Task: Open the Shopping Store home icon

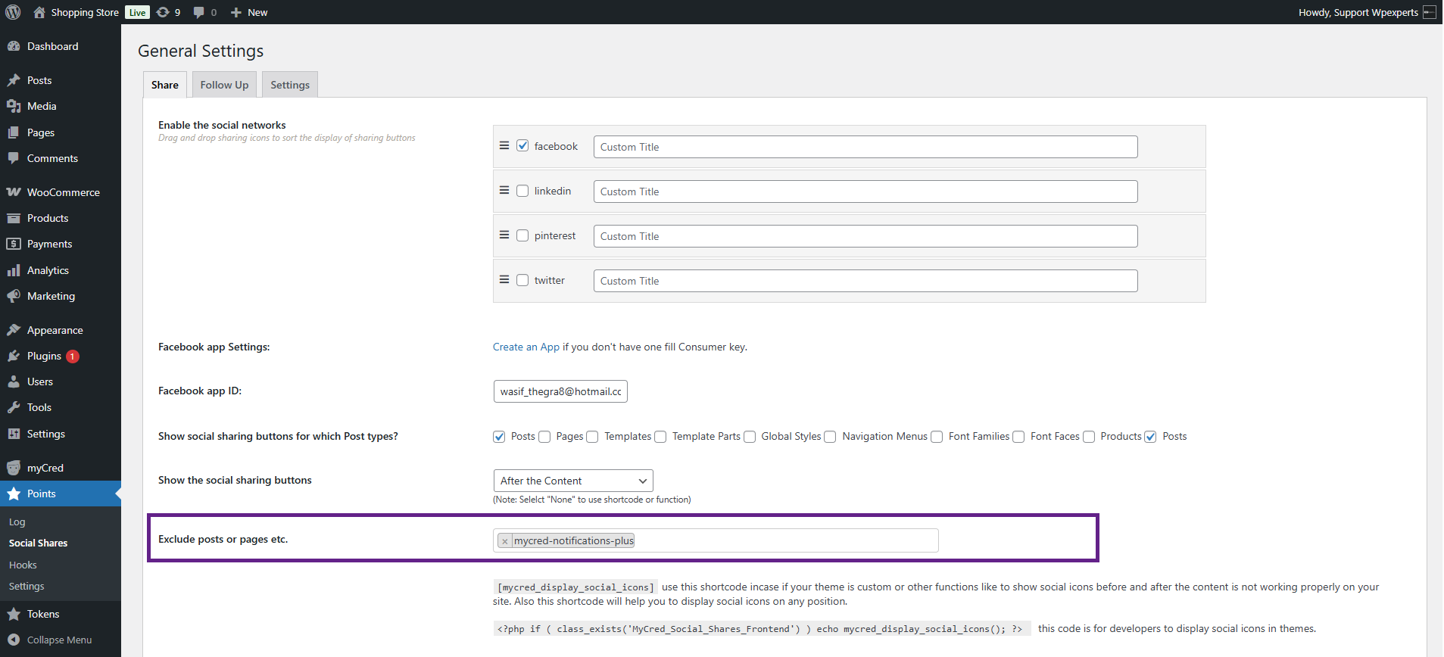Action: 39,12
